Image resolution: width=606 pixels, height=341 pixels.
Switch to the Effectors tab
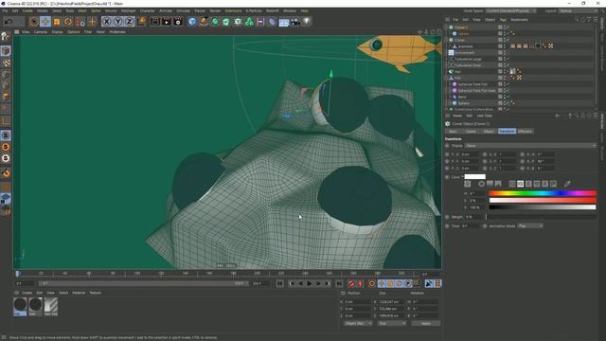pyautogui.click(x=525, y=132)
